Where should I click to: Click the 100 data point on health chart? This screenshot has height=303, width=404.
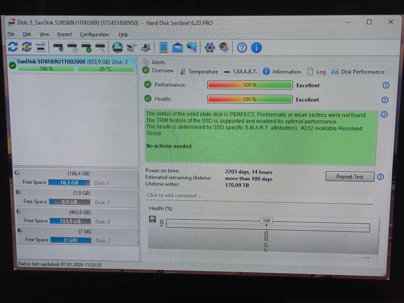pyautogui.click(x=266, y=225)
